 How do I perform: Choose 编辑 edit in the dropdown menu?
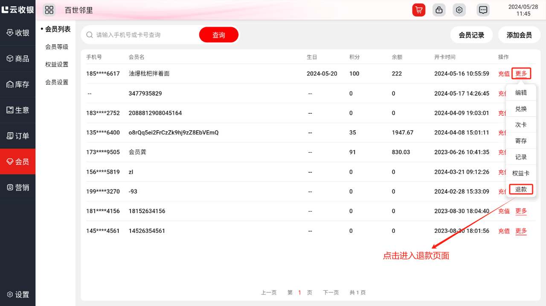[x=521, y=93]
